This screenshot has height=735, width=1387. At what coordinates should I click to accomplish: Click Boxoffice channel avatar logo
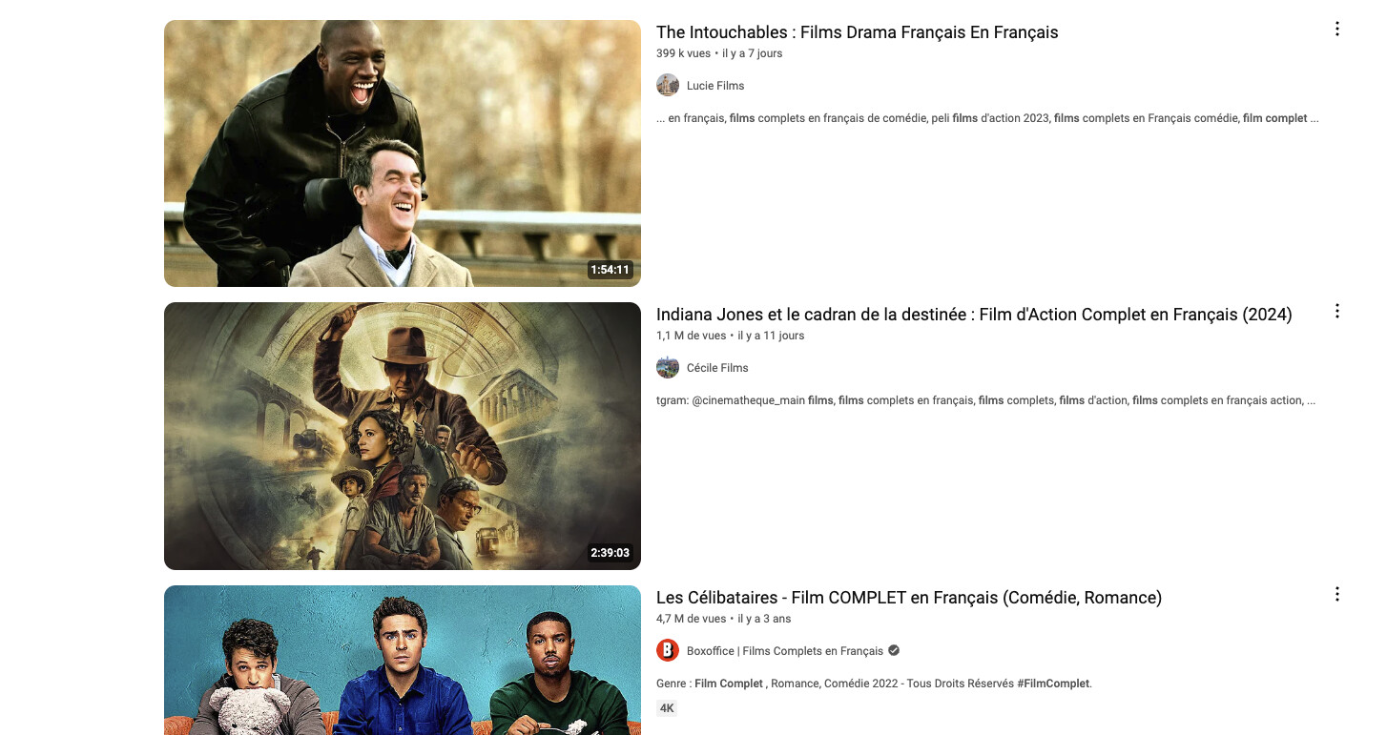668,650
